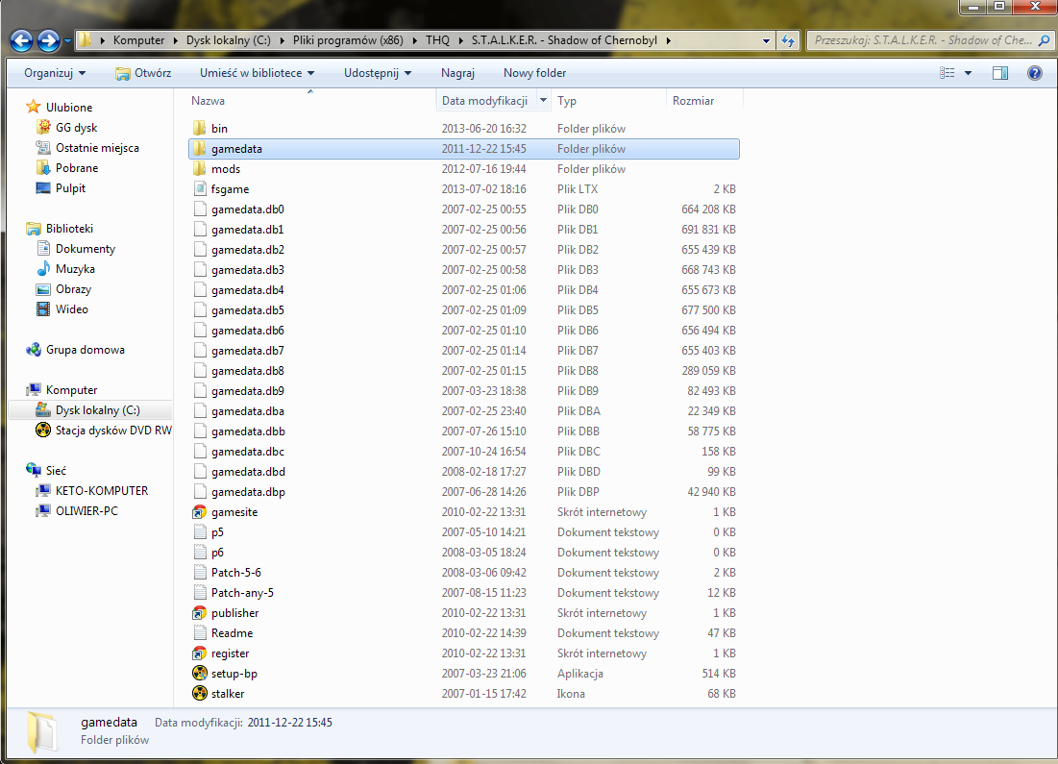1058x764 pixels.
Task: Select the highlighted gamedata folder row
Action: (464, 149)
